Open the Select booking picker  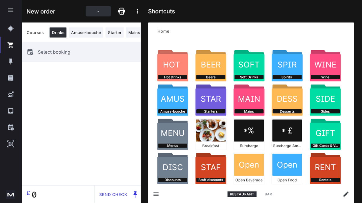pyautogui.click(x=54, y=52)
